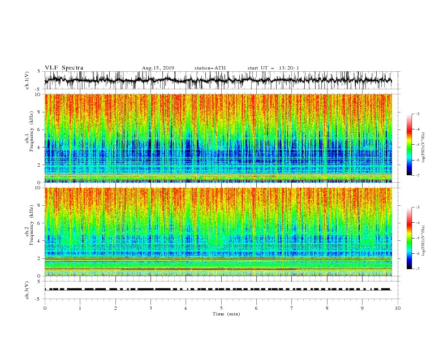Click the ch.1 PSD color bar
This screenshot has width=448, height=346.
(x=410, y=145)
